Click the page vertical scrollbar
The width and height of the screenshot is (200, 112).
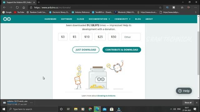pyautogui.click(x=198, y=53)
